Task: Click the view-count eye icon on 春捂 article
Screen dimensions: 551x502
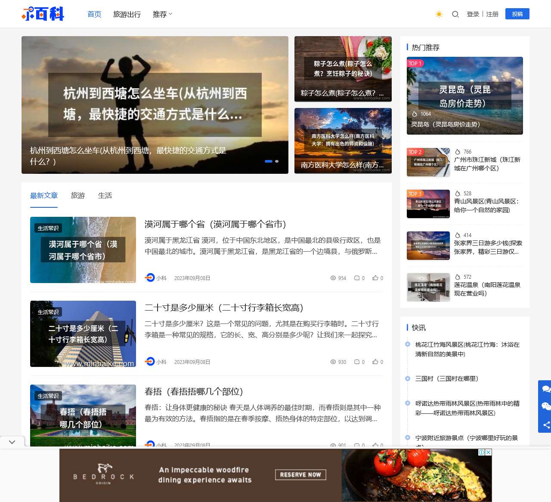Action: (333, 446)
